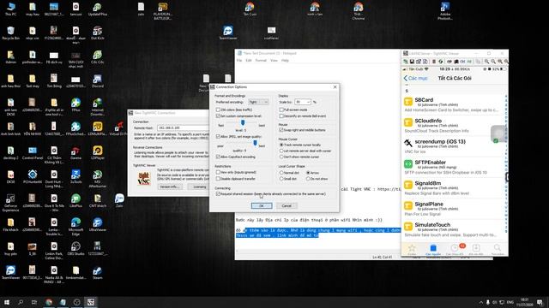Open the SFTPEnabler package row
Image resolution: width=549 pixels, height=308 pixels.
click(x=454, y=168)
